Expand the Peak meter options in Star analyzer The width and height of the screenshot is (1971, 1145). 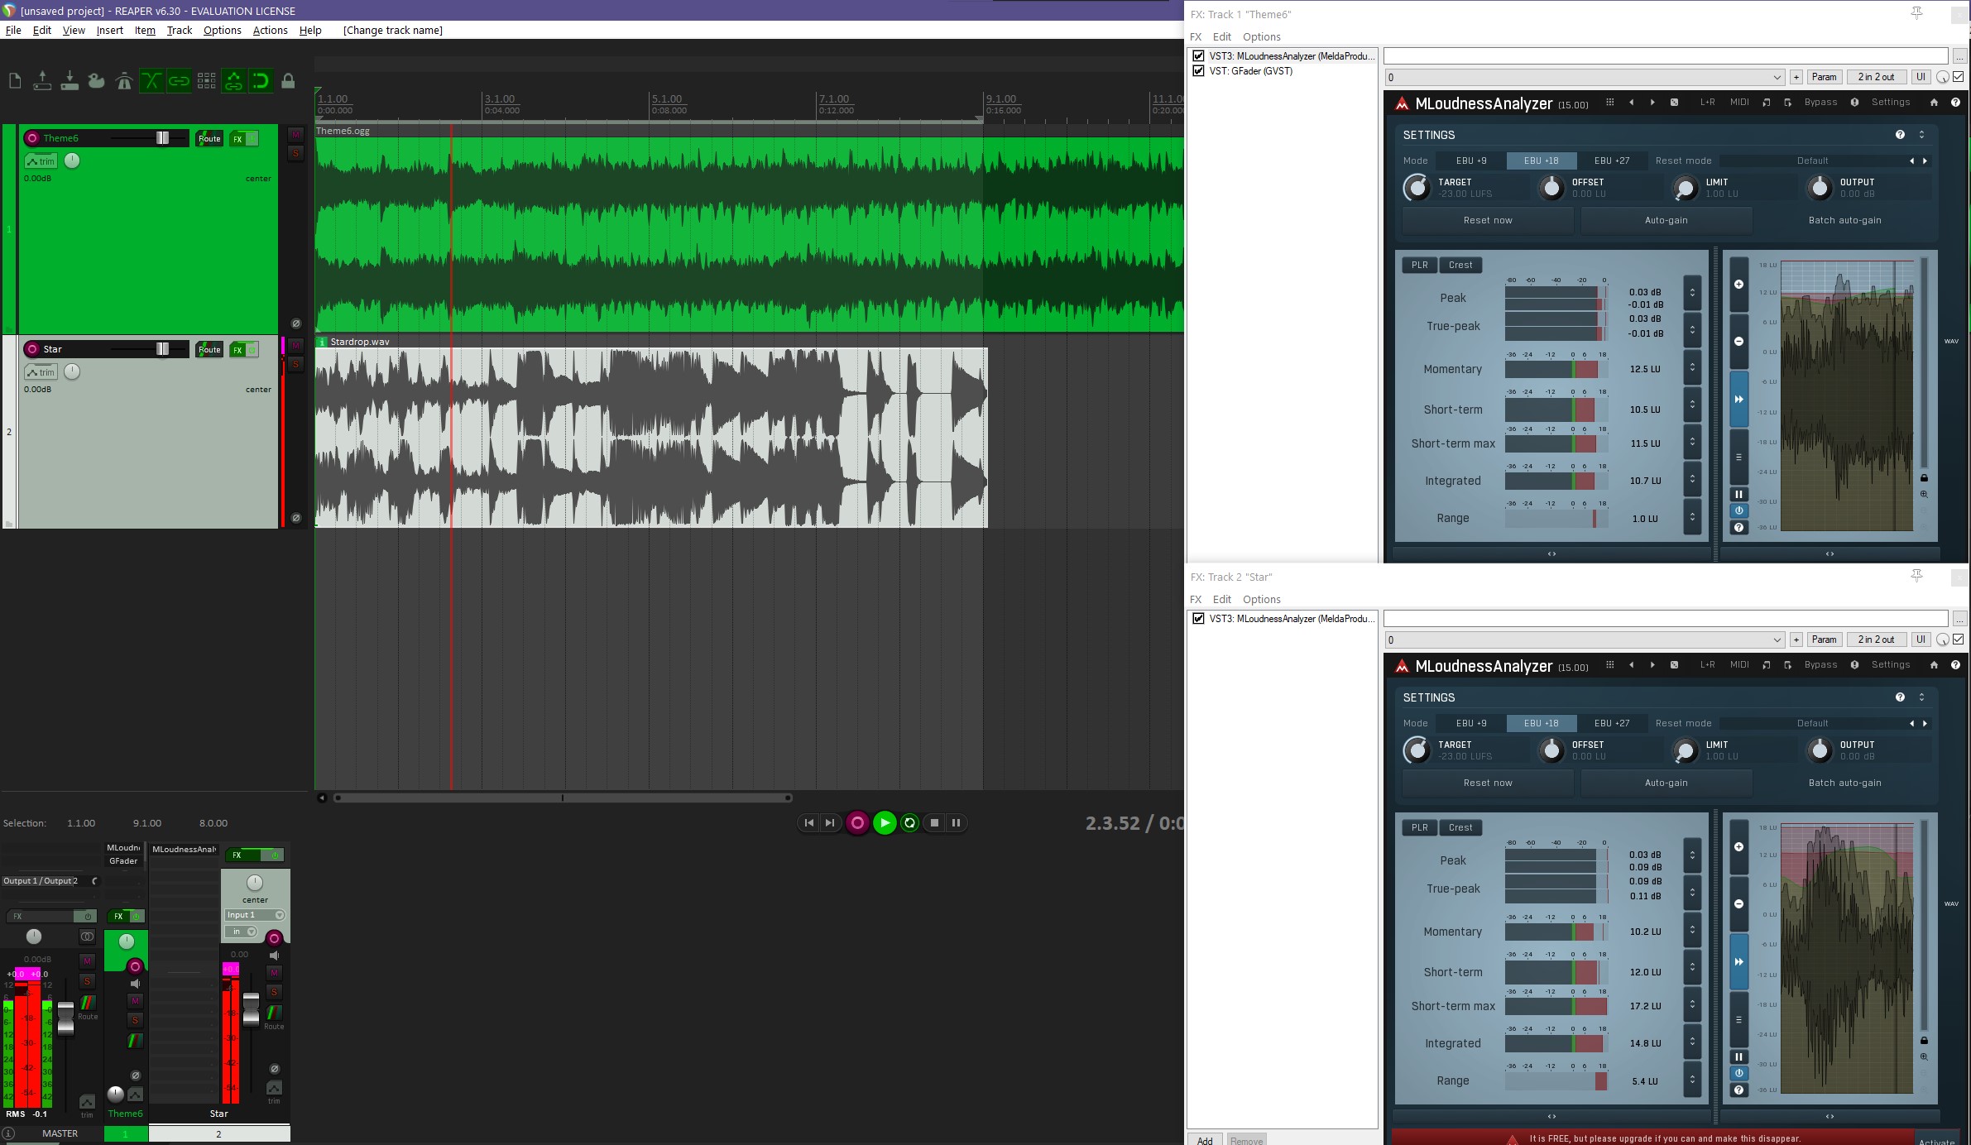point(1692,855)
